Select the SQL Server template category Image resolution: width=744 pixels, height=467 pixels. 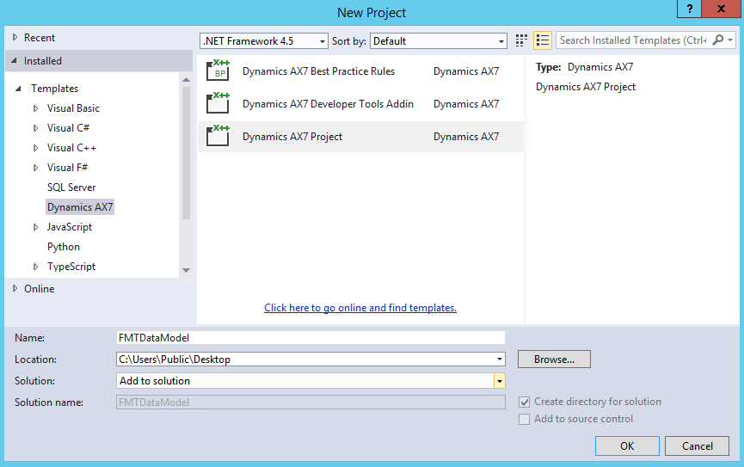click(71, 187)
